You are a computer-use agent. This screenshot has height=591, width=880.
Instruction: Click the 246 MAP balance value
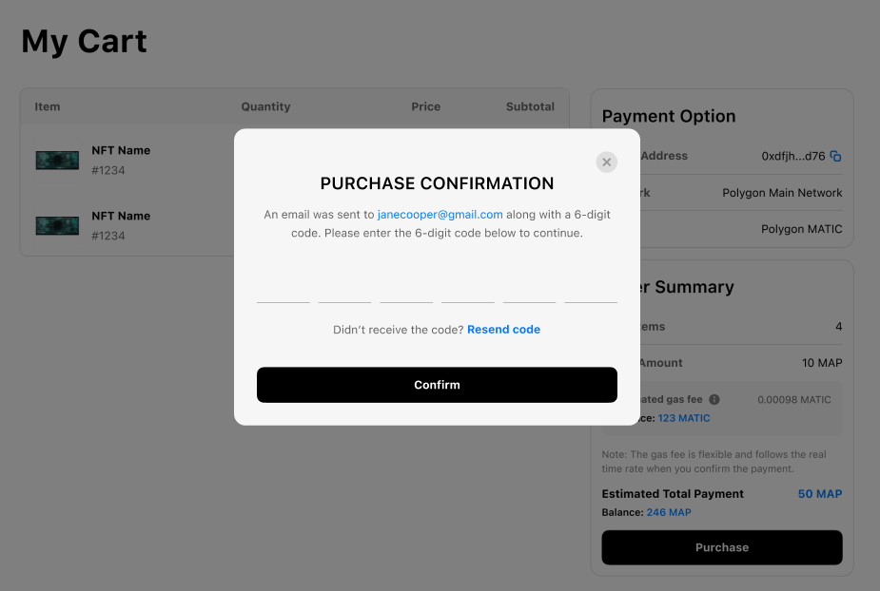coord(669,512)
